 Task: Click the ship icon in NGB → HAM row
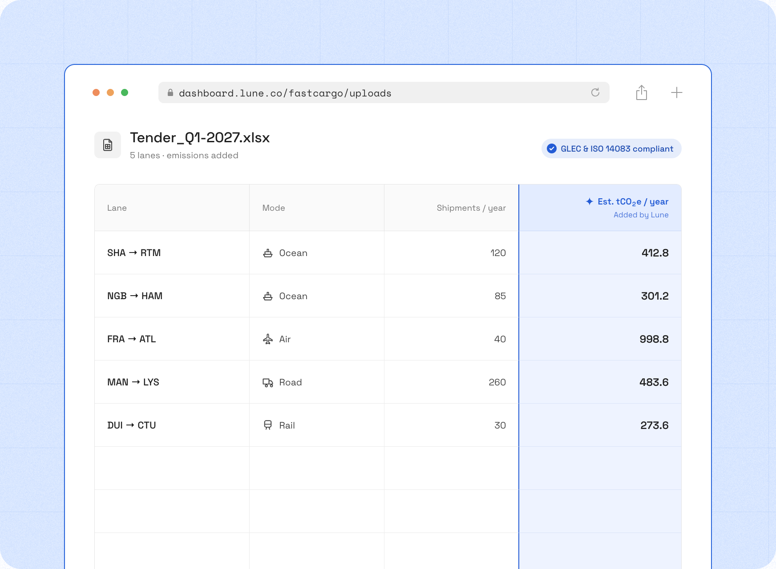coord(268,296)
